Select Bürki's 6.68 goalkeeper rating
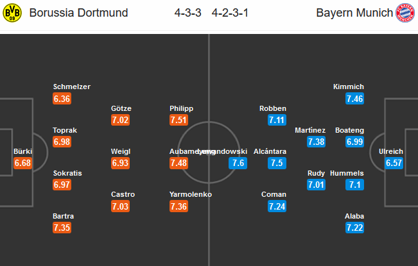This screenshot has width=418, height=266. [x=22, y=163]
